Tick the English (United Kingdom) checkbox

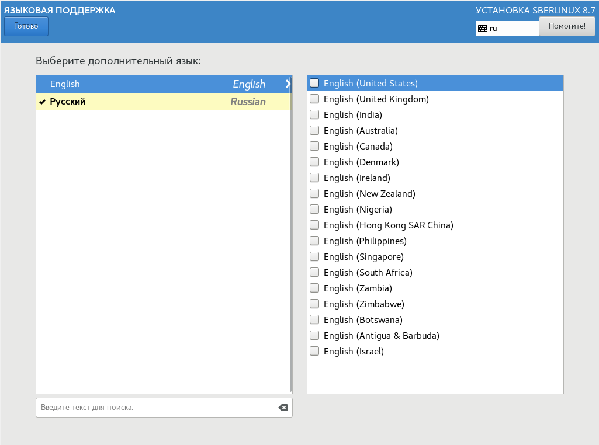click(314, 99)
